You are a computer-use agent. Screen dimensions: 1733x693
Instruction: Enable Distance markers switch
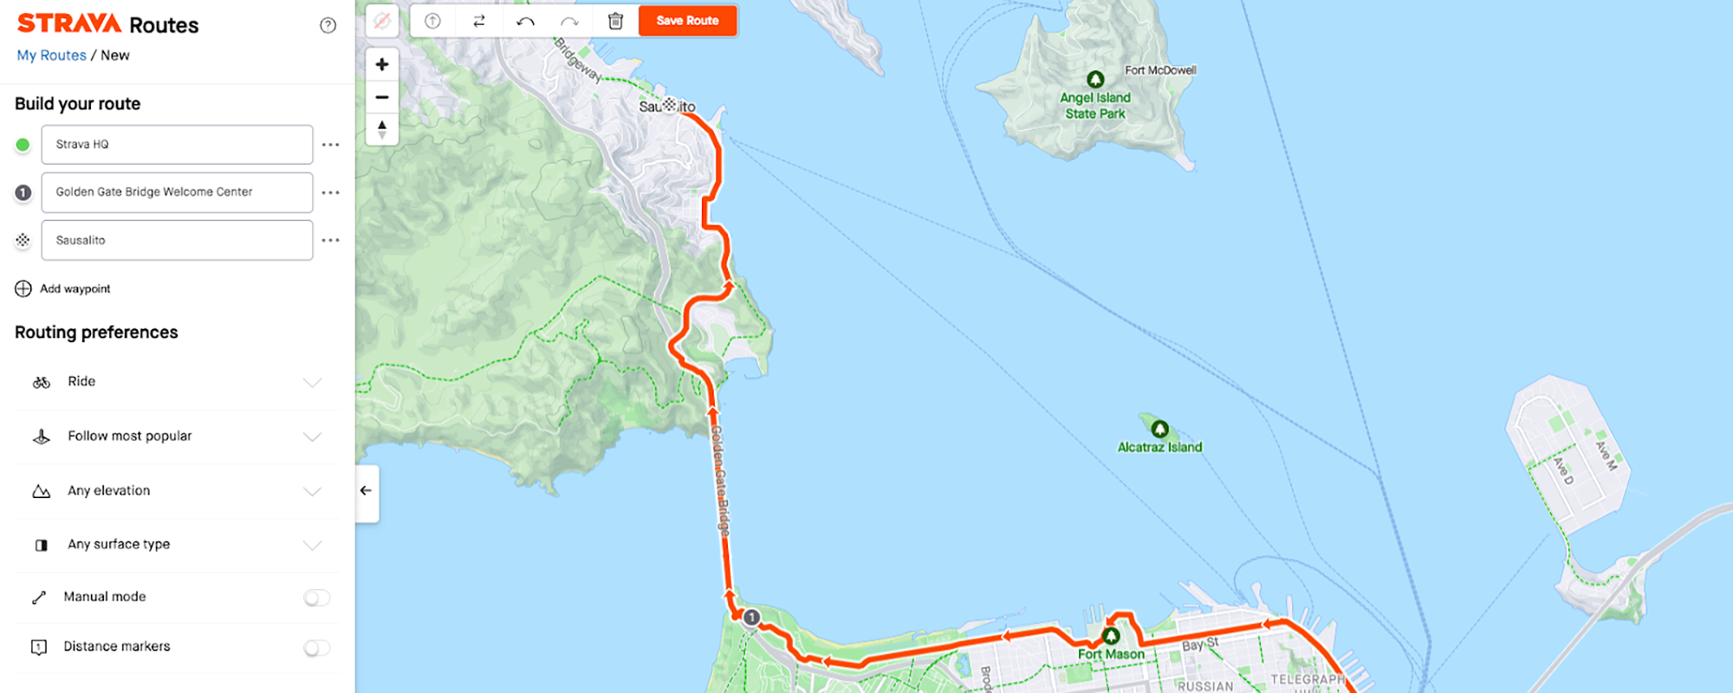317,647
